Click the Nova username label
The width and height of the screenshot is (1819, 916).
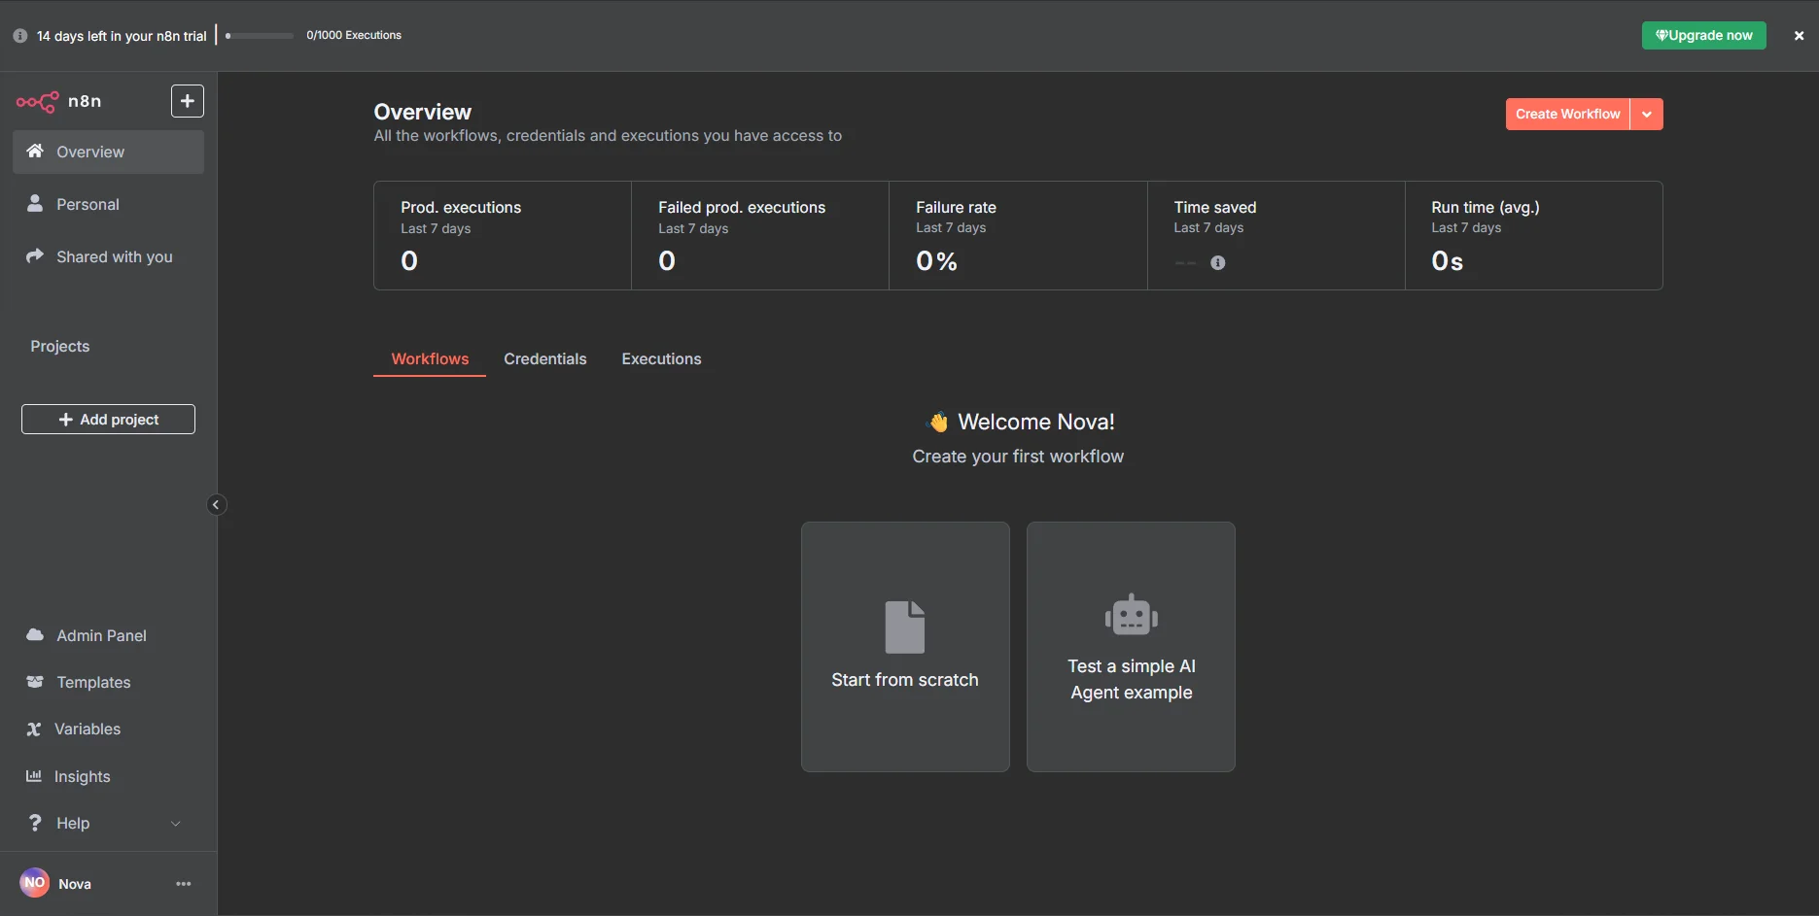pos(75,884)
